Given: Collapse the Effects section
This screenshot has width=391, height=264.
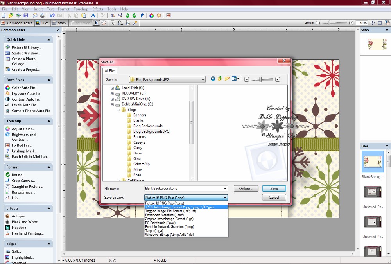Looking at the screenshot, I should point(49,208).
